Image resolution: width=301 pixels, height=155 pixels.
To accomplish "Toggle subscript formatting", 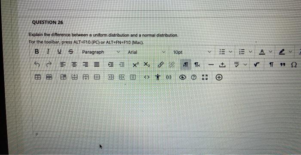I will tap(147, 65).
